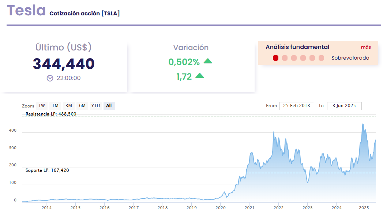The width and height of the screenshot is (383, 219).
Task: Click the green arrow next to 1,72
Action: (x=200, y=76)
